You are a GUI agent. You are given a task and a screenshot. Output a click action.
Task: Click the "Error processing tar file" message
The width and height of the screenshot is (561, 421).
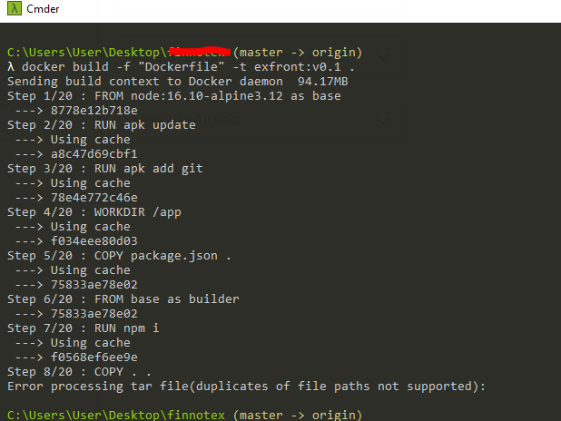pyautogui.click(x=246, y=387)
